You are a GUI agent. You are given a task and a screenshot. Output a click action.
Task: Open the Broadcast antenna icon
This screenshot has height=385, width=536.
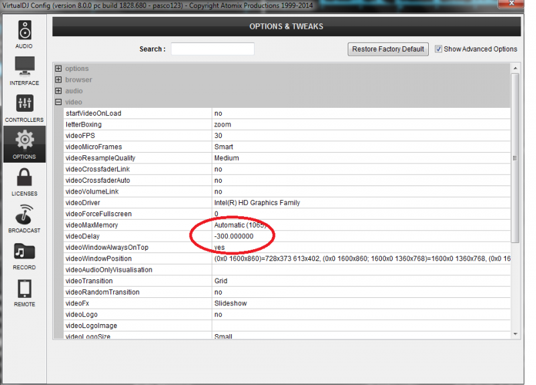24,215
